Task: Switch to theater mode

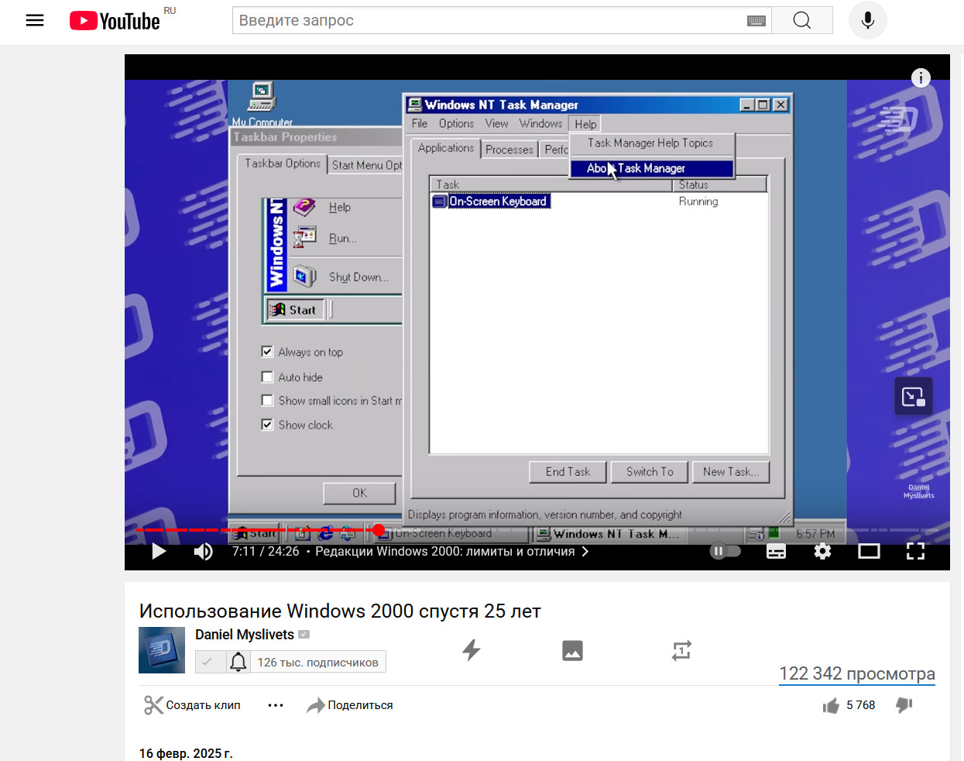Action: pyautogui.click(x=869, y=551)
